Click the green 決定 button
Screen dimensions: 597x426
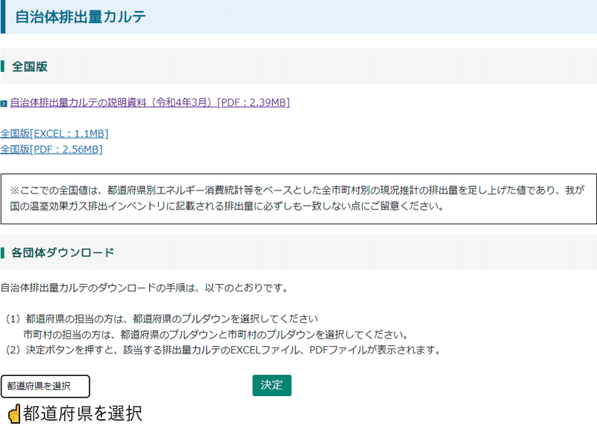(x=272, y=385)
